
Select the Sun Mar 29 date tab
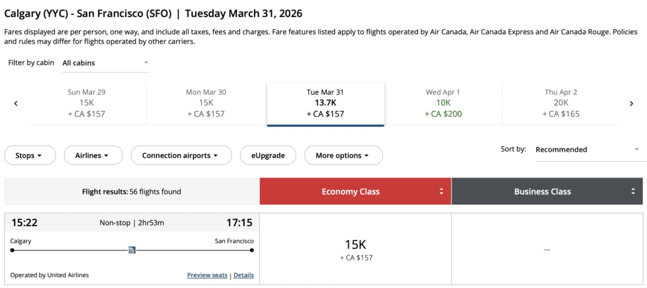point(87,103)
